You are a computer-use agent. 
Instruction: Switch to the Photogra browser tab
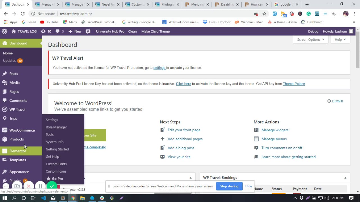coord(168,4)
